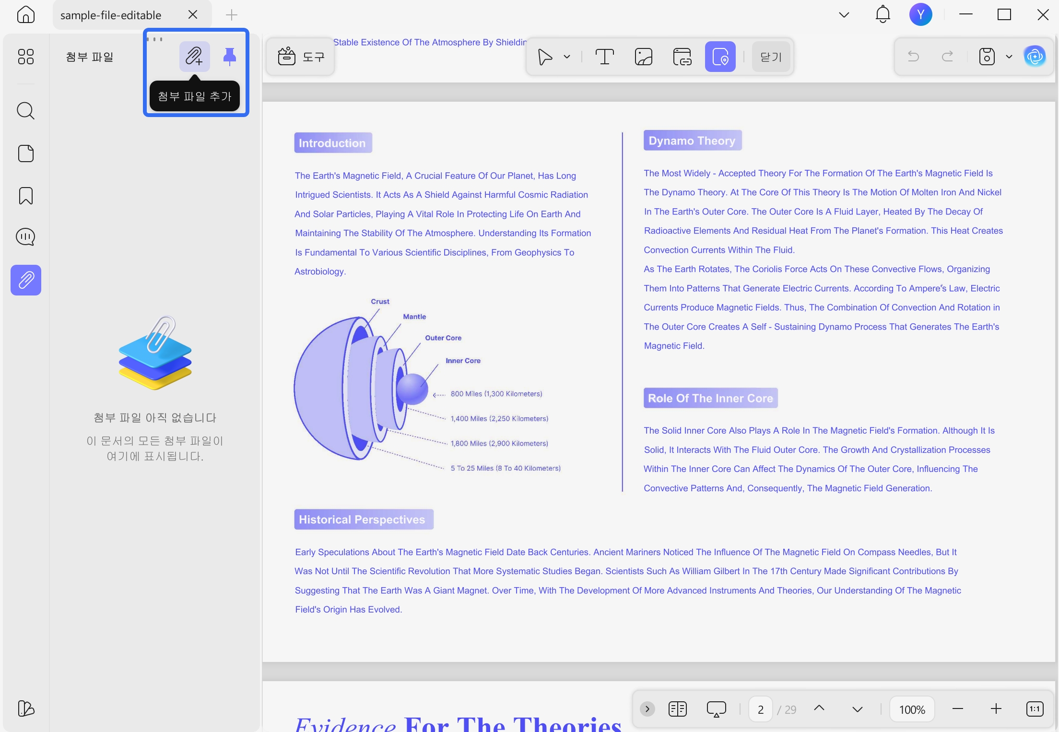Click '1,800 Miles (2,900 Kilometers)' label
Viewport: 1059px width, 732px height.
click(x=499, y=444)
